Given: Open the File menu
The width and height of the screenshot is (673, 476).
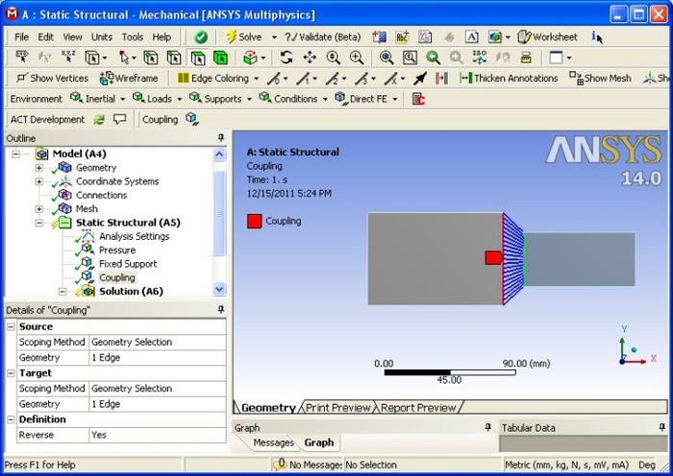Looking at the screenshot, I should coord(21,37).
